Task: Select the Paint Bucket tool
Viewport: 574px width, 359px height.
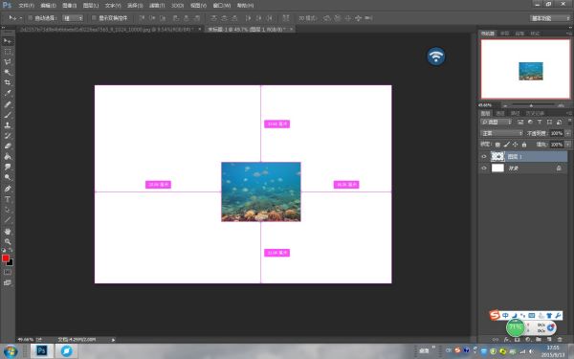Action: pyautogui.click(x=8, y=156)
